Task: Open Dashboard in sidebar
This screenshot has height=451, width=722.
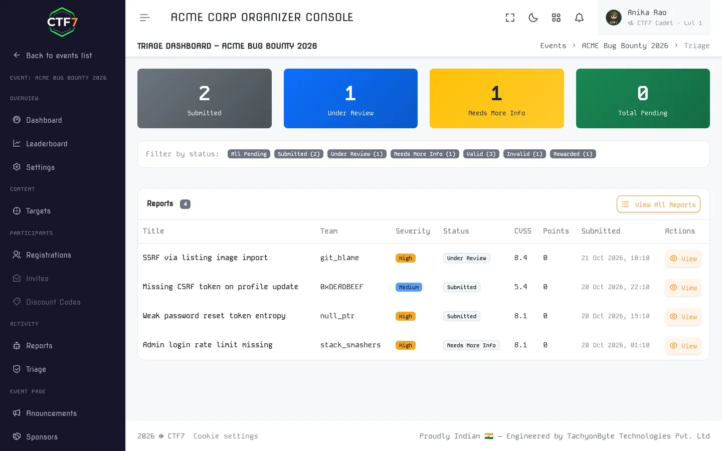Action: click(x=38, y=120)
